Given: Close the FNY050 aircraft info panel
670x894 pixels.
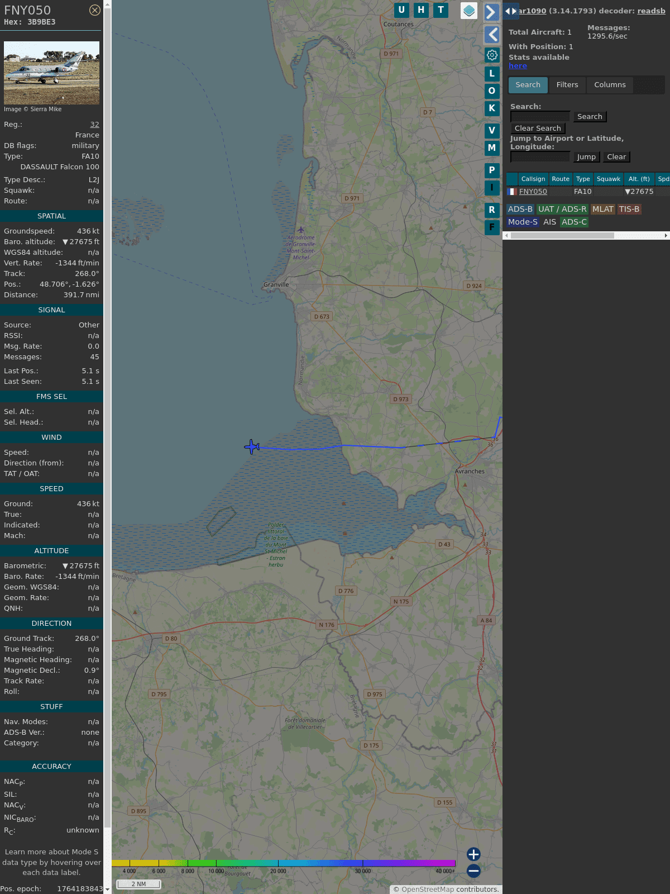Looking at the screenshot, I should pyautogui.click(x=95, y=10).
